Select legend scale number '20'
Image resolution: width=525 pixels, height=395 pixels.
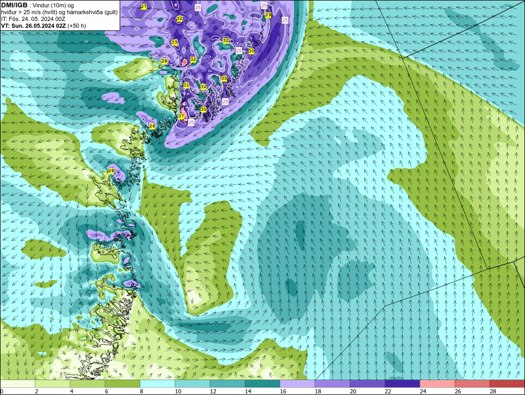tap(353, 391)
